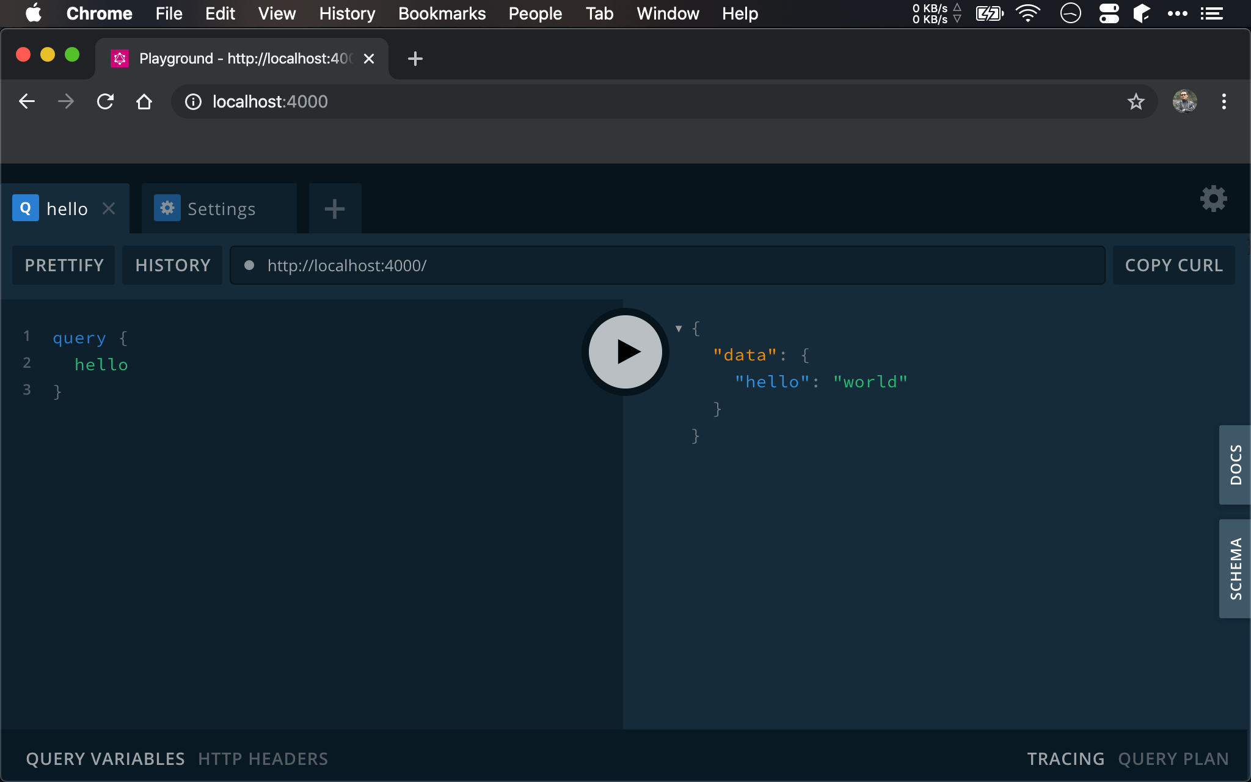This screenshot has width=1251, height=782.
Task: Click the COPY CURL button
Action: tap(1173, 265)
